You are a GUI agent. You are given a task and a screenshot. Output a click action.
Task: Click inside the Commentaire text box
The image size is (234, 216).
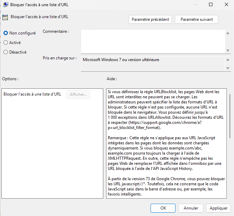click(153, 41)
